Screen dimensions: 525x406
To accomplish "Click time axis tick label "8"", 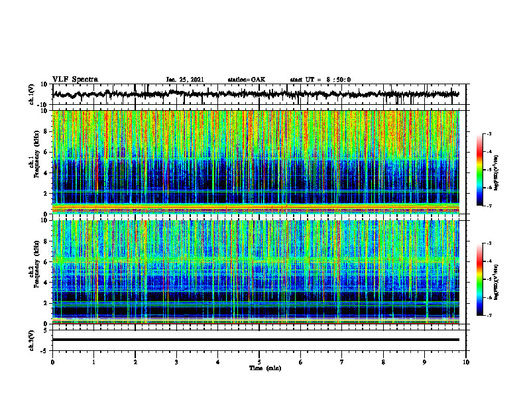I will tap(383, 362).
